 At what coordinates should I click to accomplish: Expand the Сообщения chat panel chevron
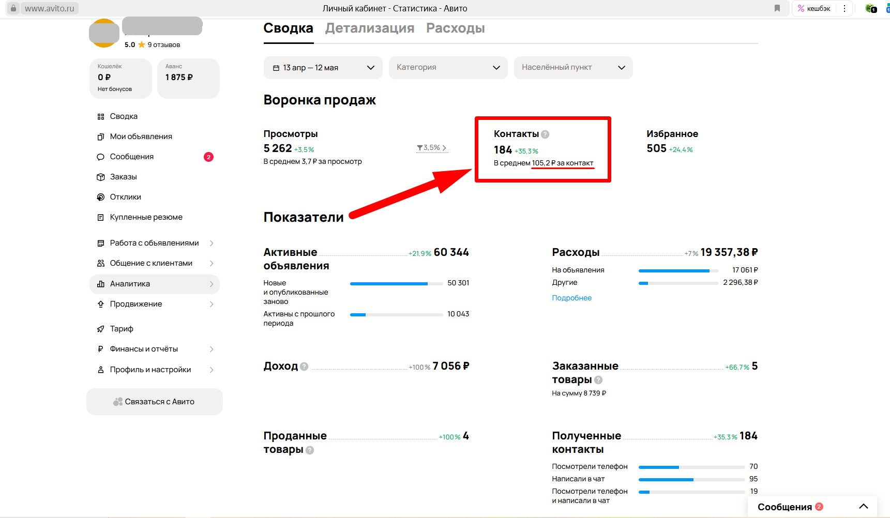point(863,507)
